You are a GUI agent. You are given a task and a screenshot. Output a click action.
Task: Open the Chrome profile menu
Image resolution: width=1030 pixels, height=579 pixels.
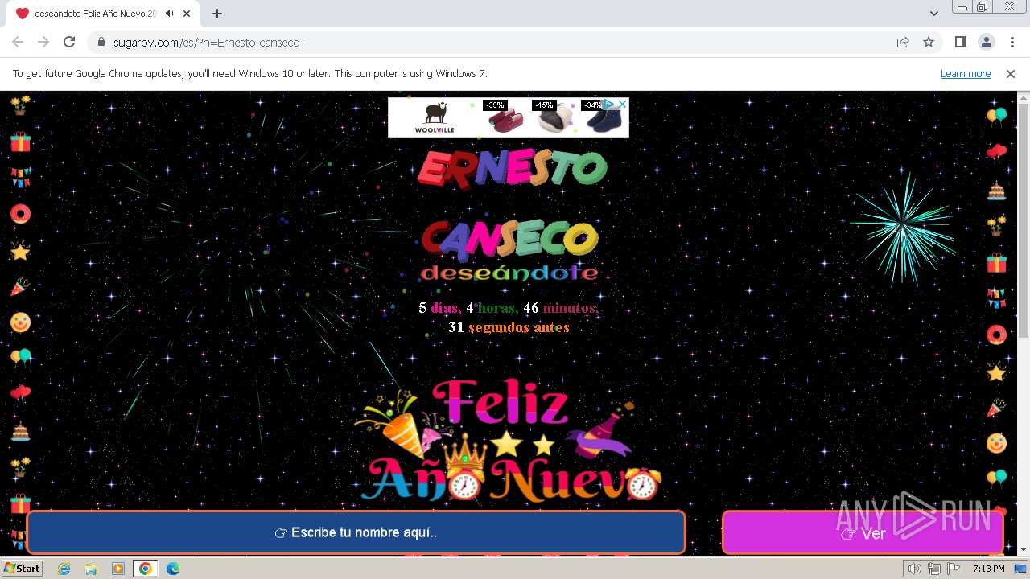986,42
